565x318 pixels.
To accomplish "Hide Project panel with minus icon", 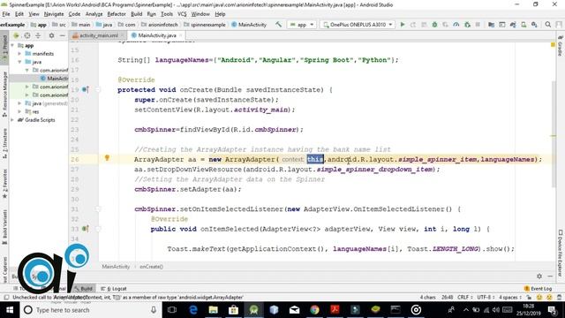I will click(62, 35).
